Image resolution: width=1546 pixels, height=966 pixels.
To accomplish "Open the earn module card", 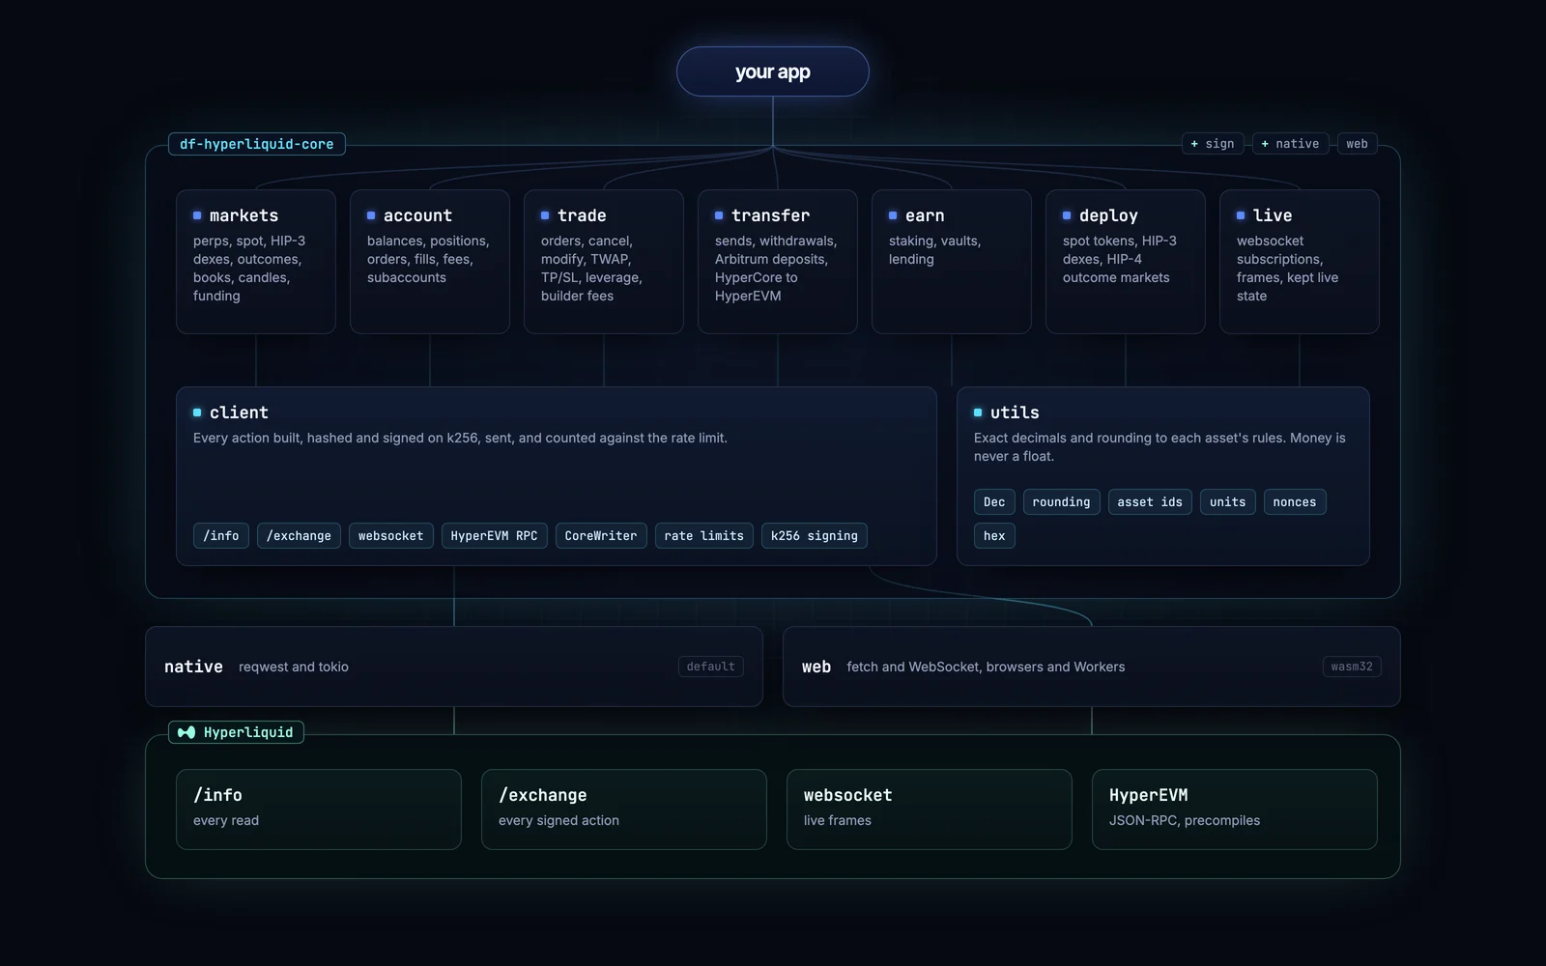I will coord(952,262).
